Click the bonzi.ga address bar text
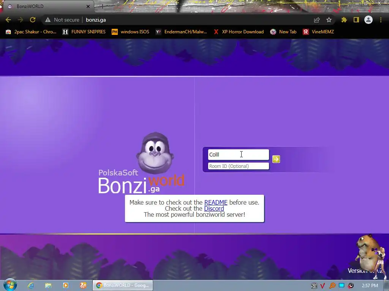The image size is (389, 291). click(96, 20)
